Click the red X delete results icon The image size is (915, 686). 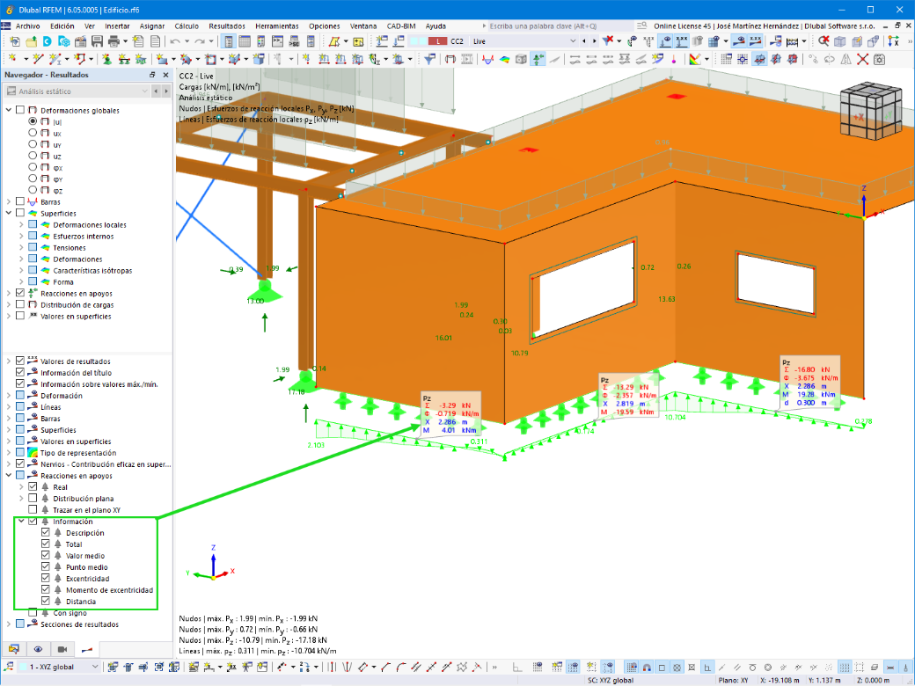pyautogui.click(x=862, y=59)
